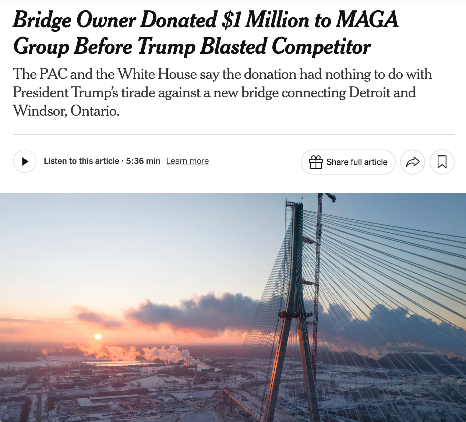Click the article summary paragraph

[x=221, y=92]
